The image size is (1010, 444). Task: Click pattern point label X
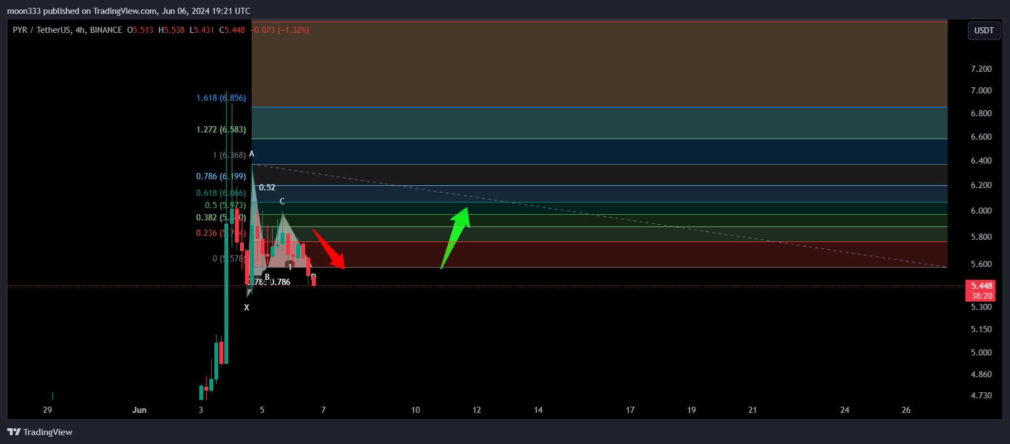(247, 307)
